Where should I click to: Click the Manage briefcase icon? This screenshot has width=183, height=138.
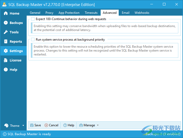pos(81,125)
